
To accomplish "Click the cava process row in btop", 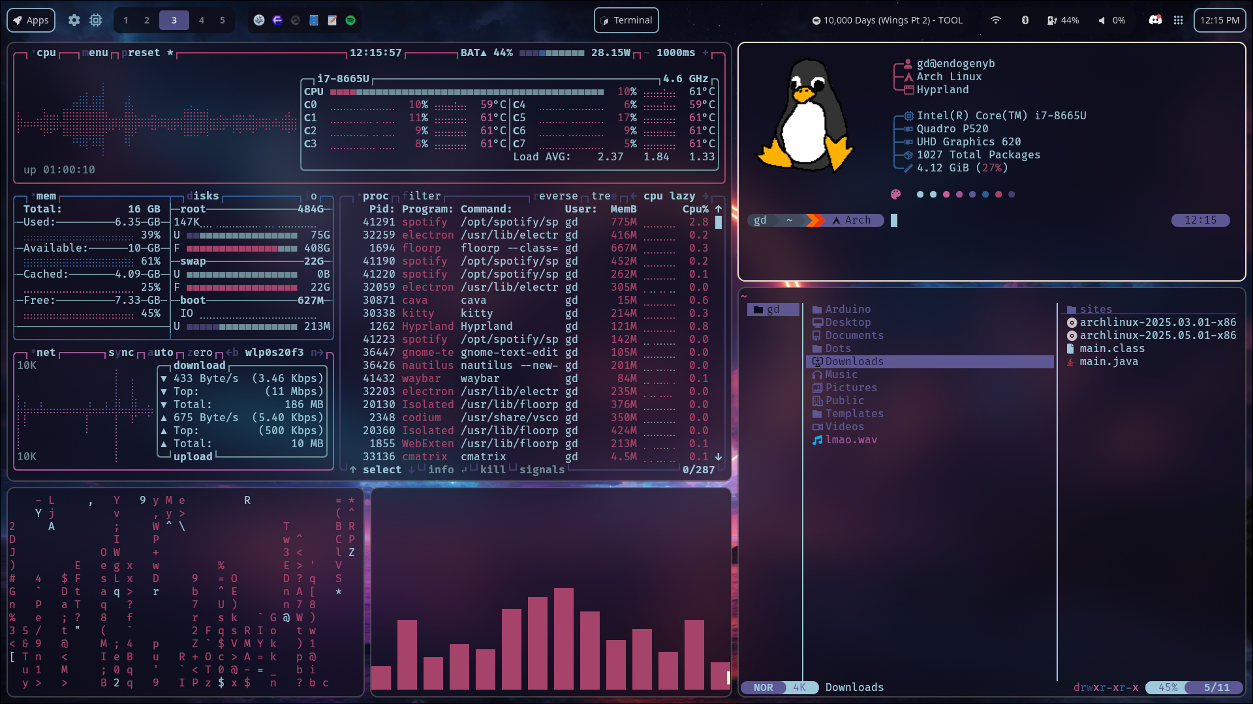I will (x=536, y=300).
